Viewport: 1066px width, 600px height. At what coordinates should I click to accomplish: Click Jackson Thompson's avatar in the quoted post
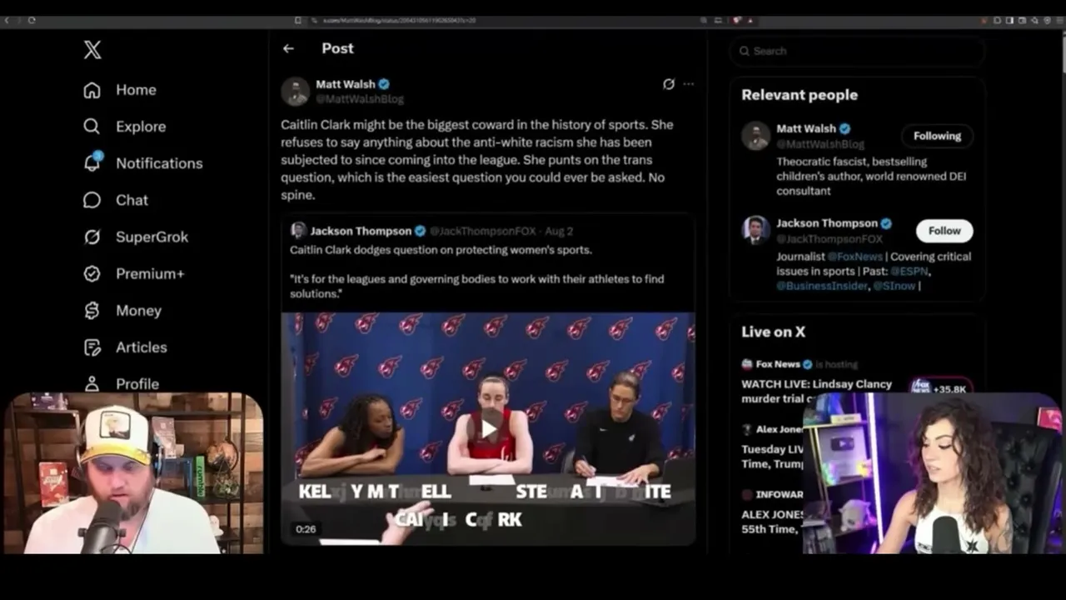click(298, 231)
